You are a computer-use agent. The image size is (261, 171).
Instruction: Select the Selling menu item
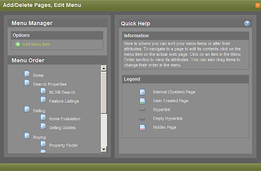[39, 111]
